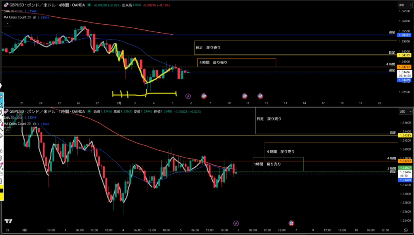Open USD currency dropdown on upper chart
The height and width of the screenshot is (235, 414).
point(402,5)
